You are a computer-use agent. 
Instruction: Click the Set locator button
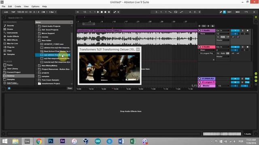point(204,26)
